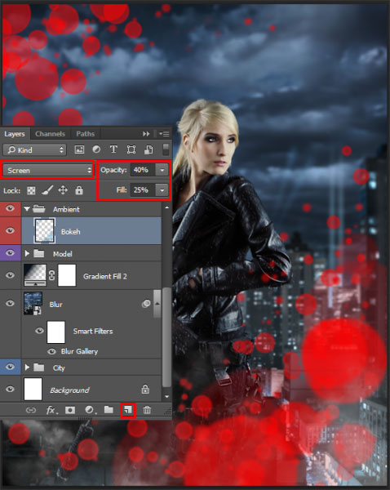Screen dimensions: 390x490
Task: Click the layers list scrollbar thumb
Action: [166, 337]
